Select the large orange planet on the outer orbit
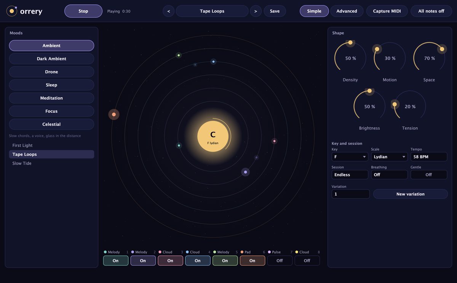Screen dimensions: 457x283 point(114,114)
